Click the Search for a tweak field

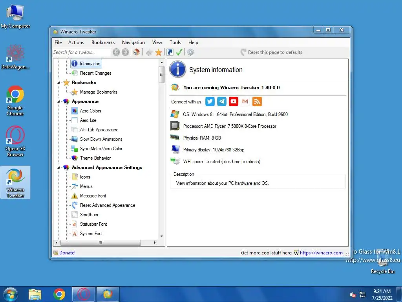(82, 52)
